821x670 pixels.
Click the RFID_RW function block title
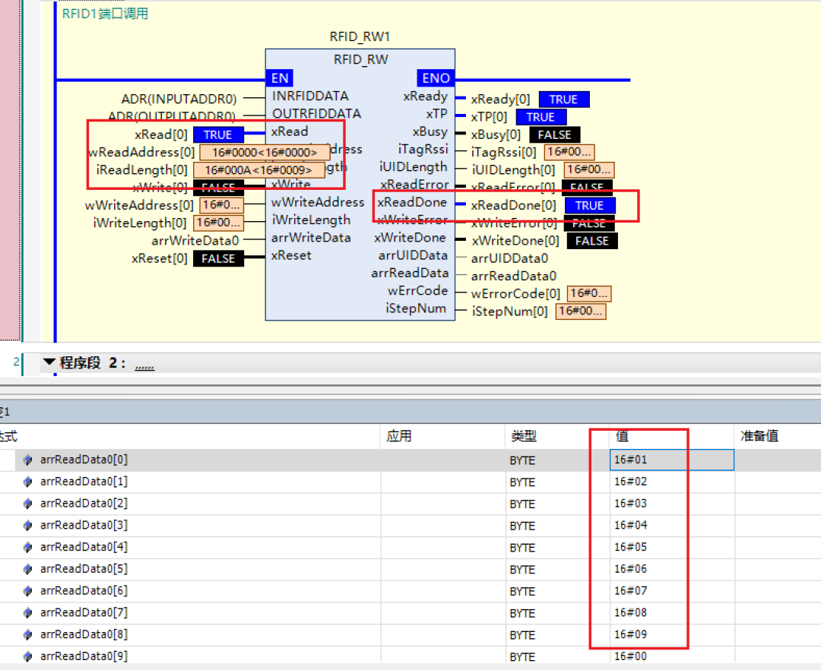click(x=360, y=60)
